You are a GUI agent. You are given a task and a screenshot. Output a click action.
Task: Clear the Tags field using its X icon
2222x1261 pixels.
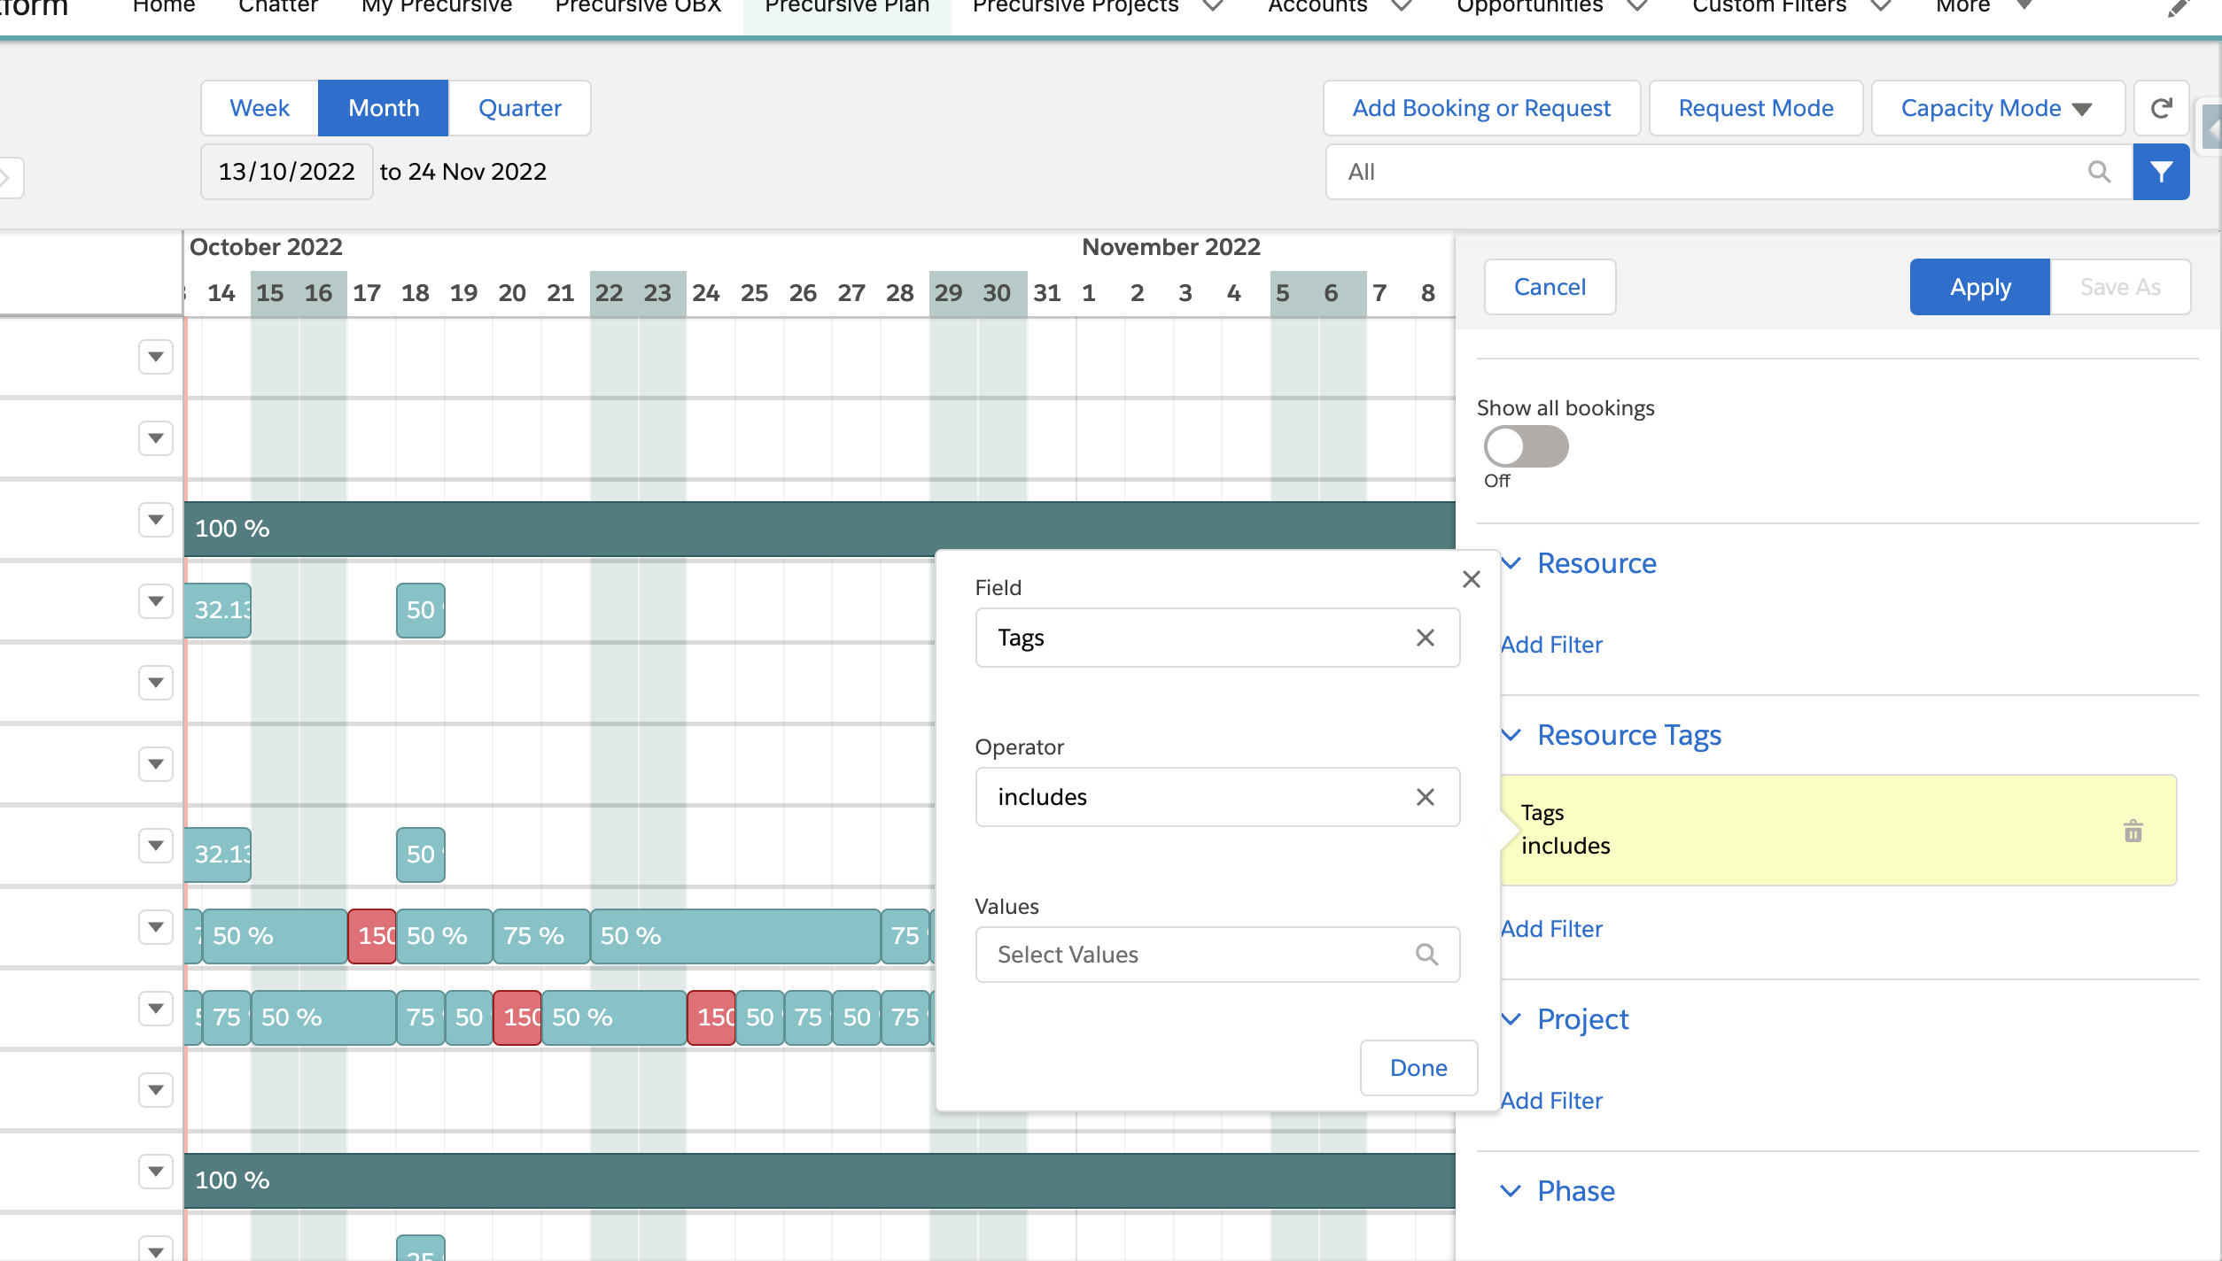coord(1426,638)
